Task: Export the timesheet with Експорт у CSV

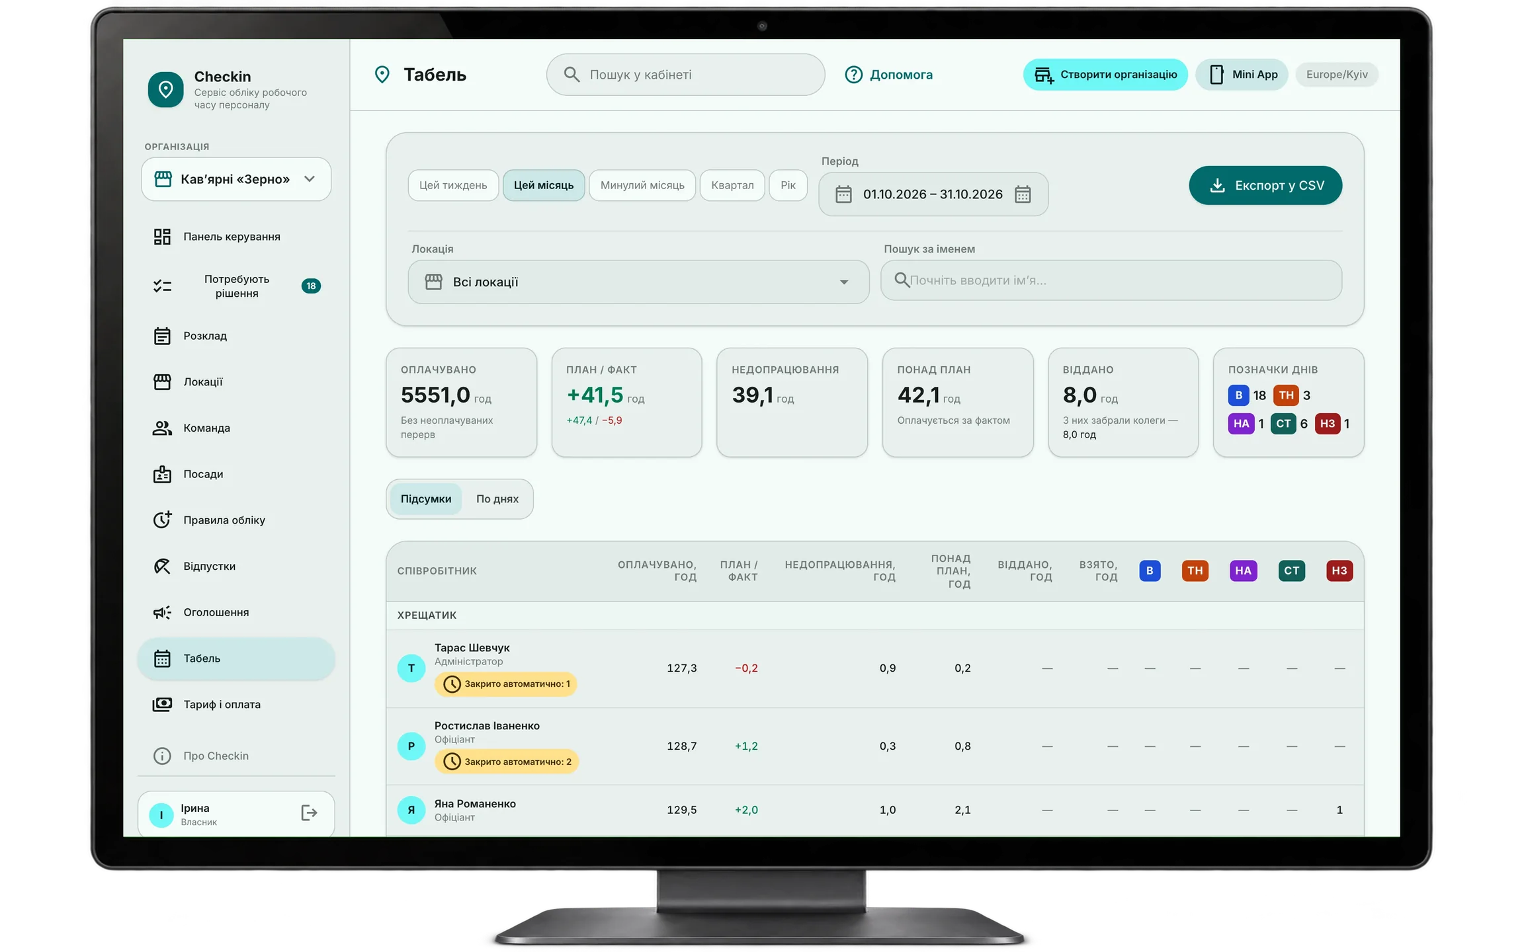Action: (1265, 186)
